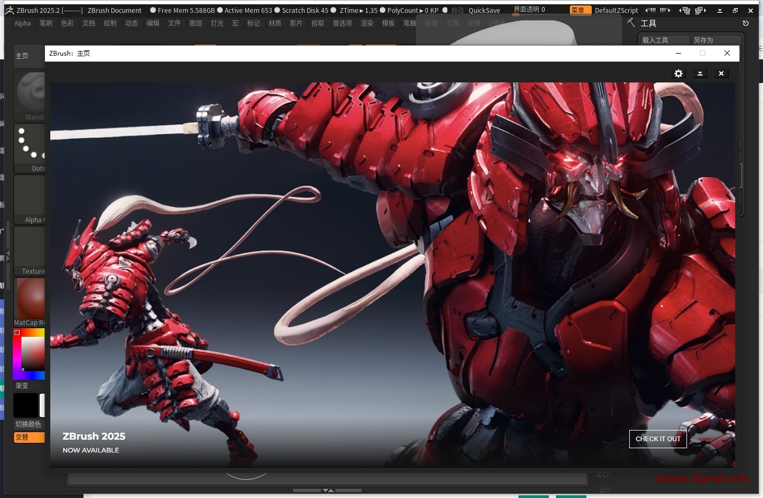Click the CHECK IT OUT button
763x498 pixels.
point(658,439)
